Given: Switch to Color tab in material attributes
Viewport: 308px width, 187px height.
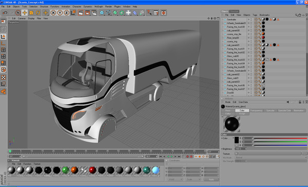Looking at the screenshot, I should [242, 111].
